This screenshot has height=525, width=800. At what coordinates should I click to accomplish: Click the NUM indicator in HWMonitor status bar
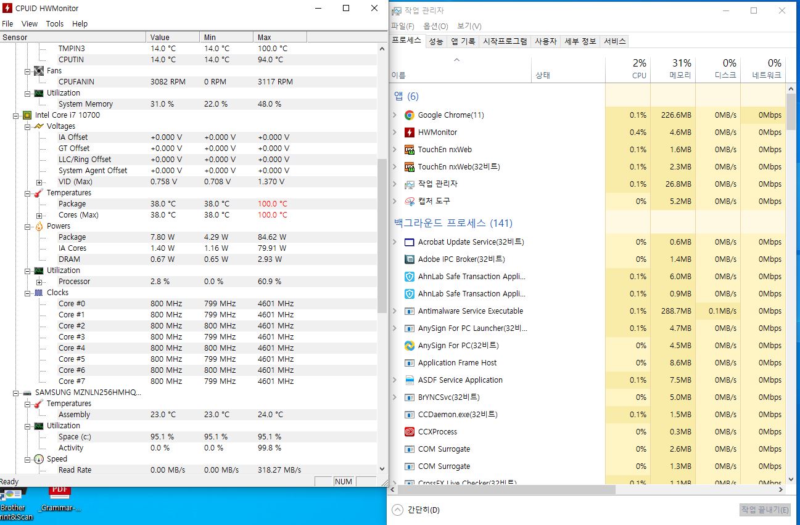coord(344,481)
